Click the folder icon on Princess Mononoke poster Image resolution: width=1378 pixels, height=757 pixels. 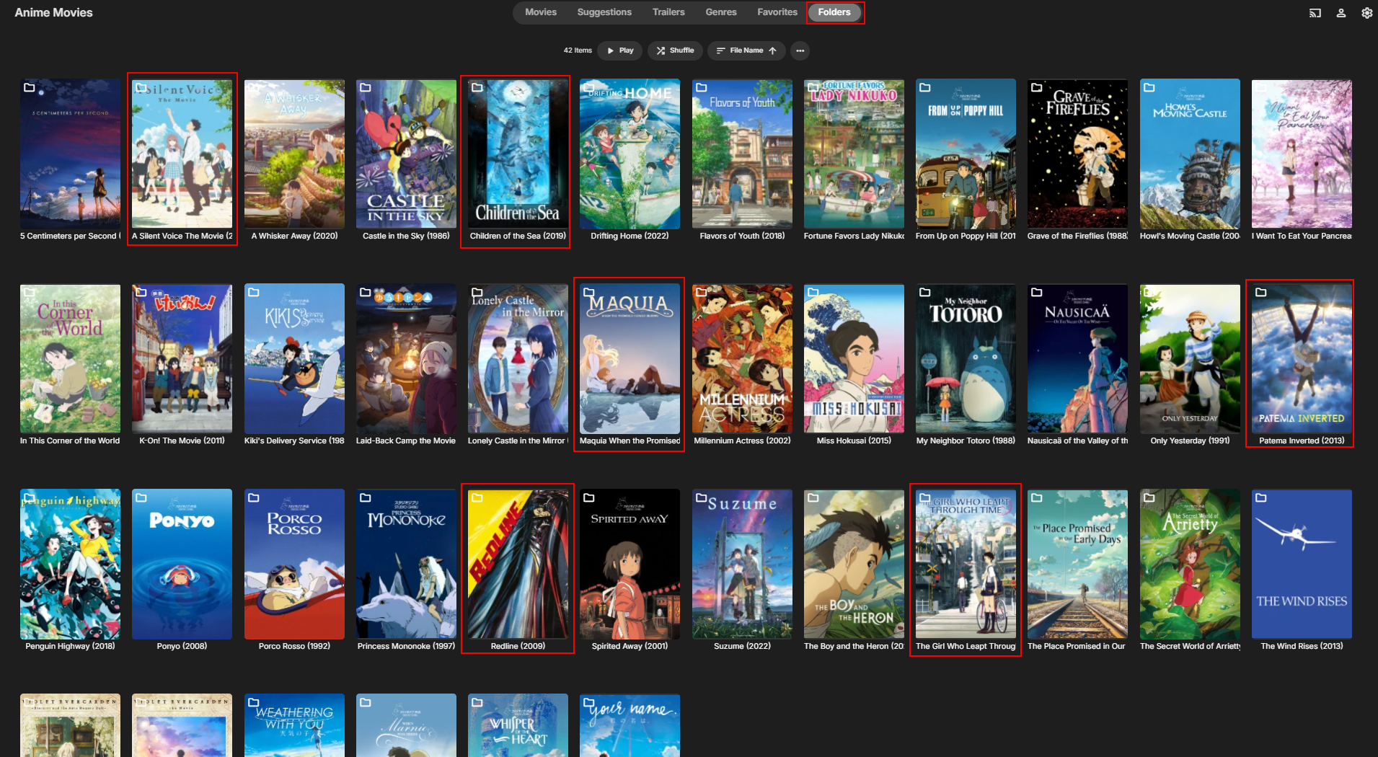coord(366,497)
